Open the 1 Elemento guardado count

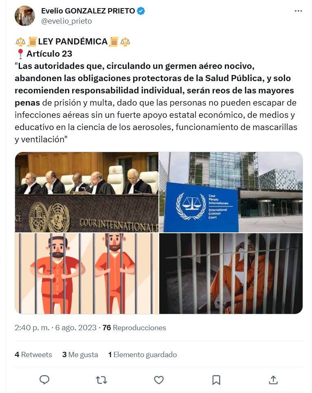[143, 354]
